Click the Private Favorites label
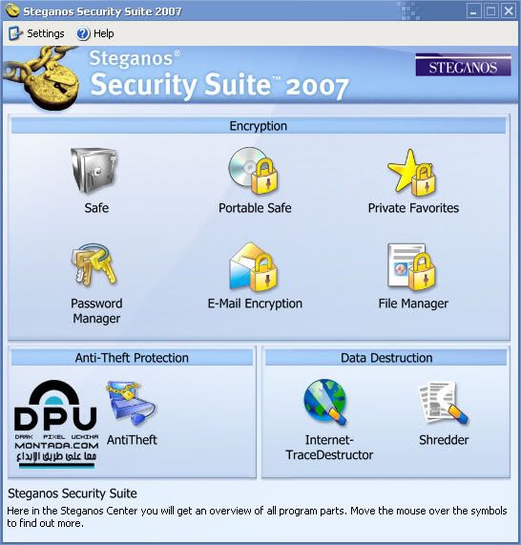This screenshot has height=545, width=521. click(x=413, y=208)
